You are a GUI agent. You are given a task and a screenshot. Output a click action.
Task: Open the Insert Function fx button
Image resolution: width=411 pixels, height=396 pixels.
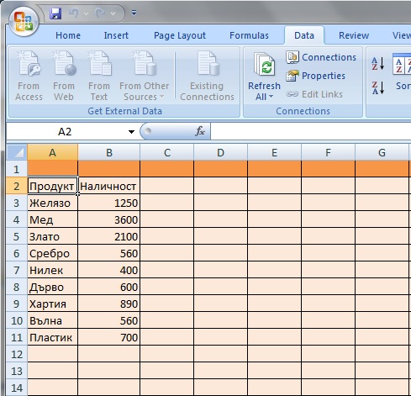coord(200,131)
